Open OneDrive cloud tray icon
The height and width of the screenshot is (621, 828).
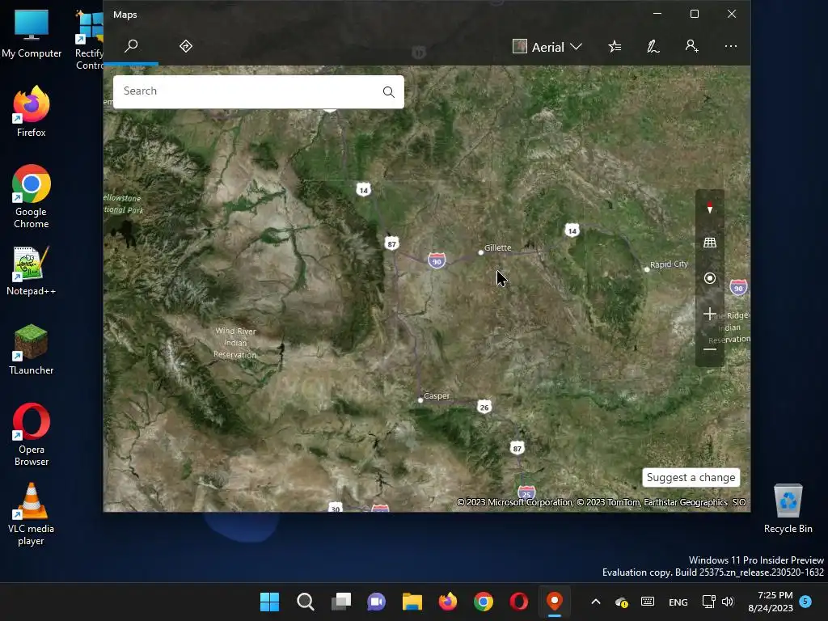(622, 602)
